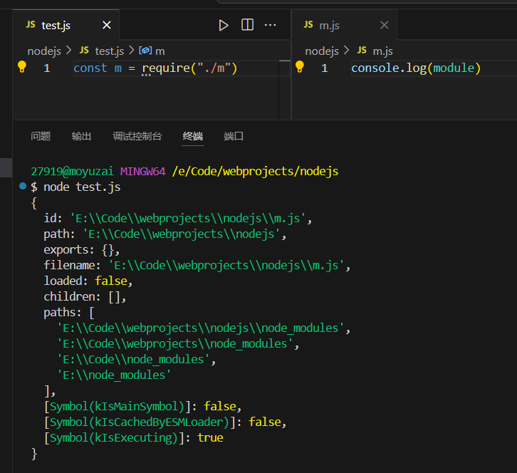Select the m symbol in test.js breadcrumb
This screenshot has width=517, height=473.
pyautogui.click(x=160, y=51)
